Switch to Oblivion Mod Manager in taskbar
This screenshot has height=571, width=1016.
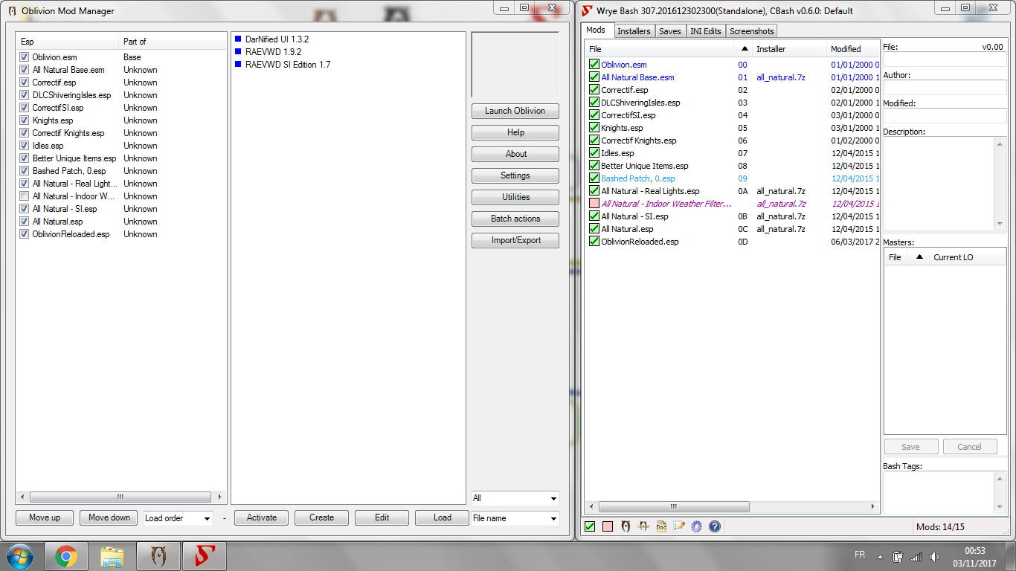[x=158, y=556]
